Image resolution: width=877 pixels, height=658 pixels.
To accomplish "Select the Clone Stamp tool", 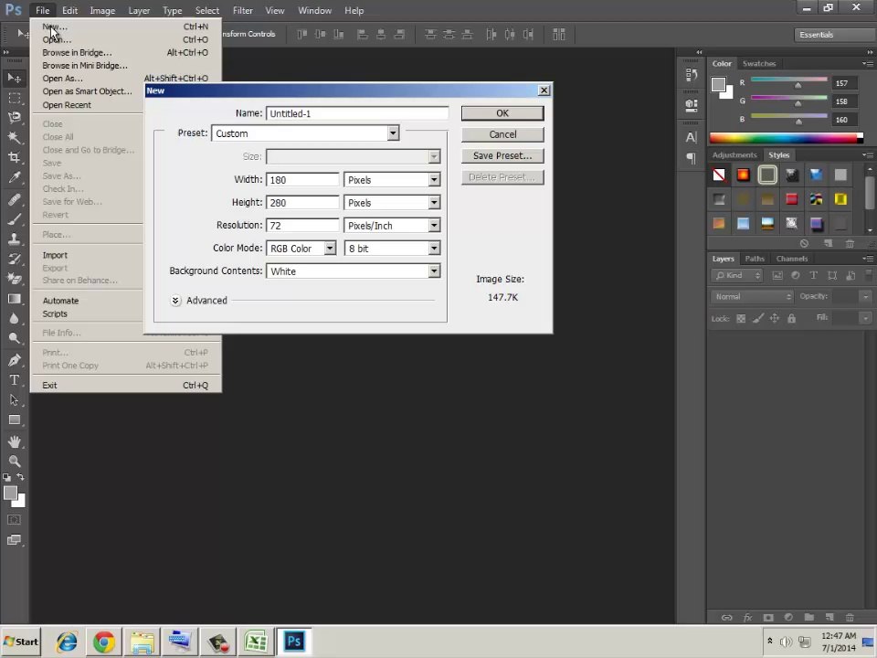I will click(15, 239).
